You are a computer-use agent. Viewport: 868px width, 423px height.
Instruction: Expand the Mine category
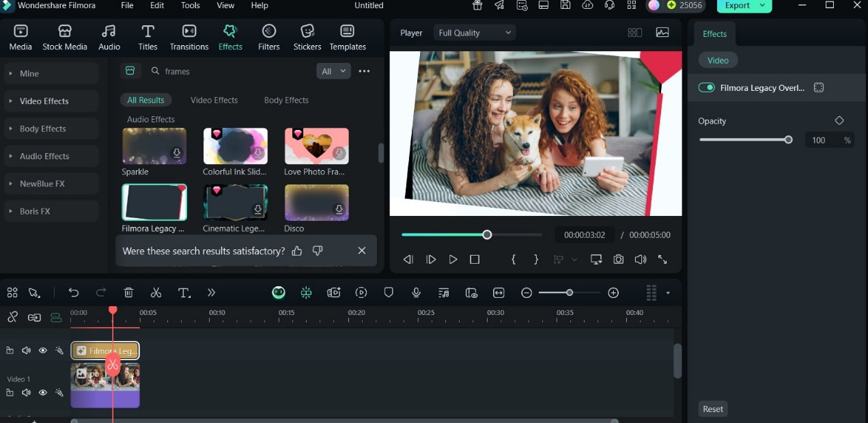point(51,73)
